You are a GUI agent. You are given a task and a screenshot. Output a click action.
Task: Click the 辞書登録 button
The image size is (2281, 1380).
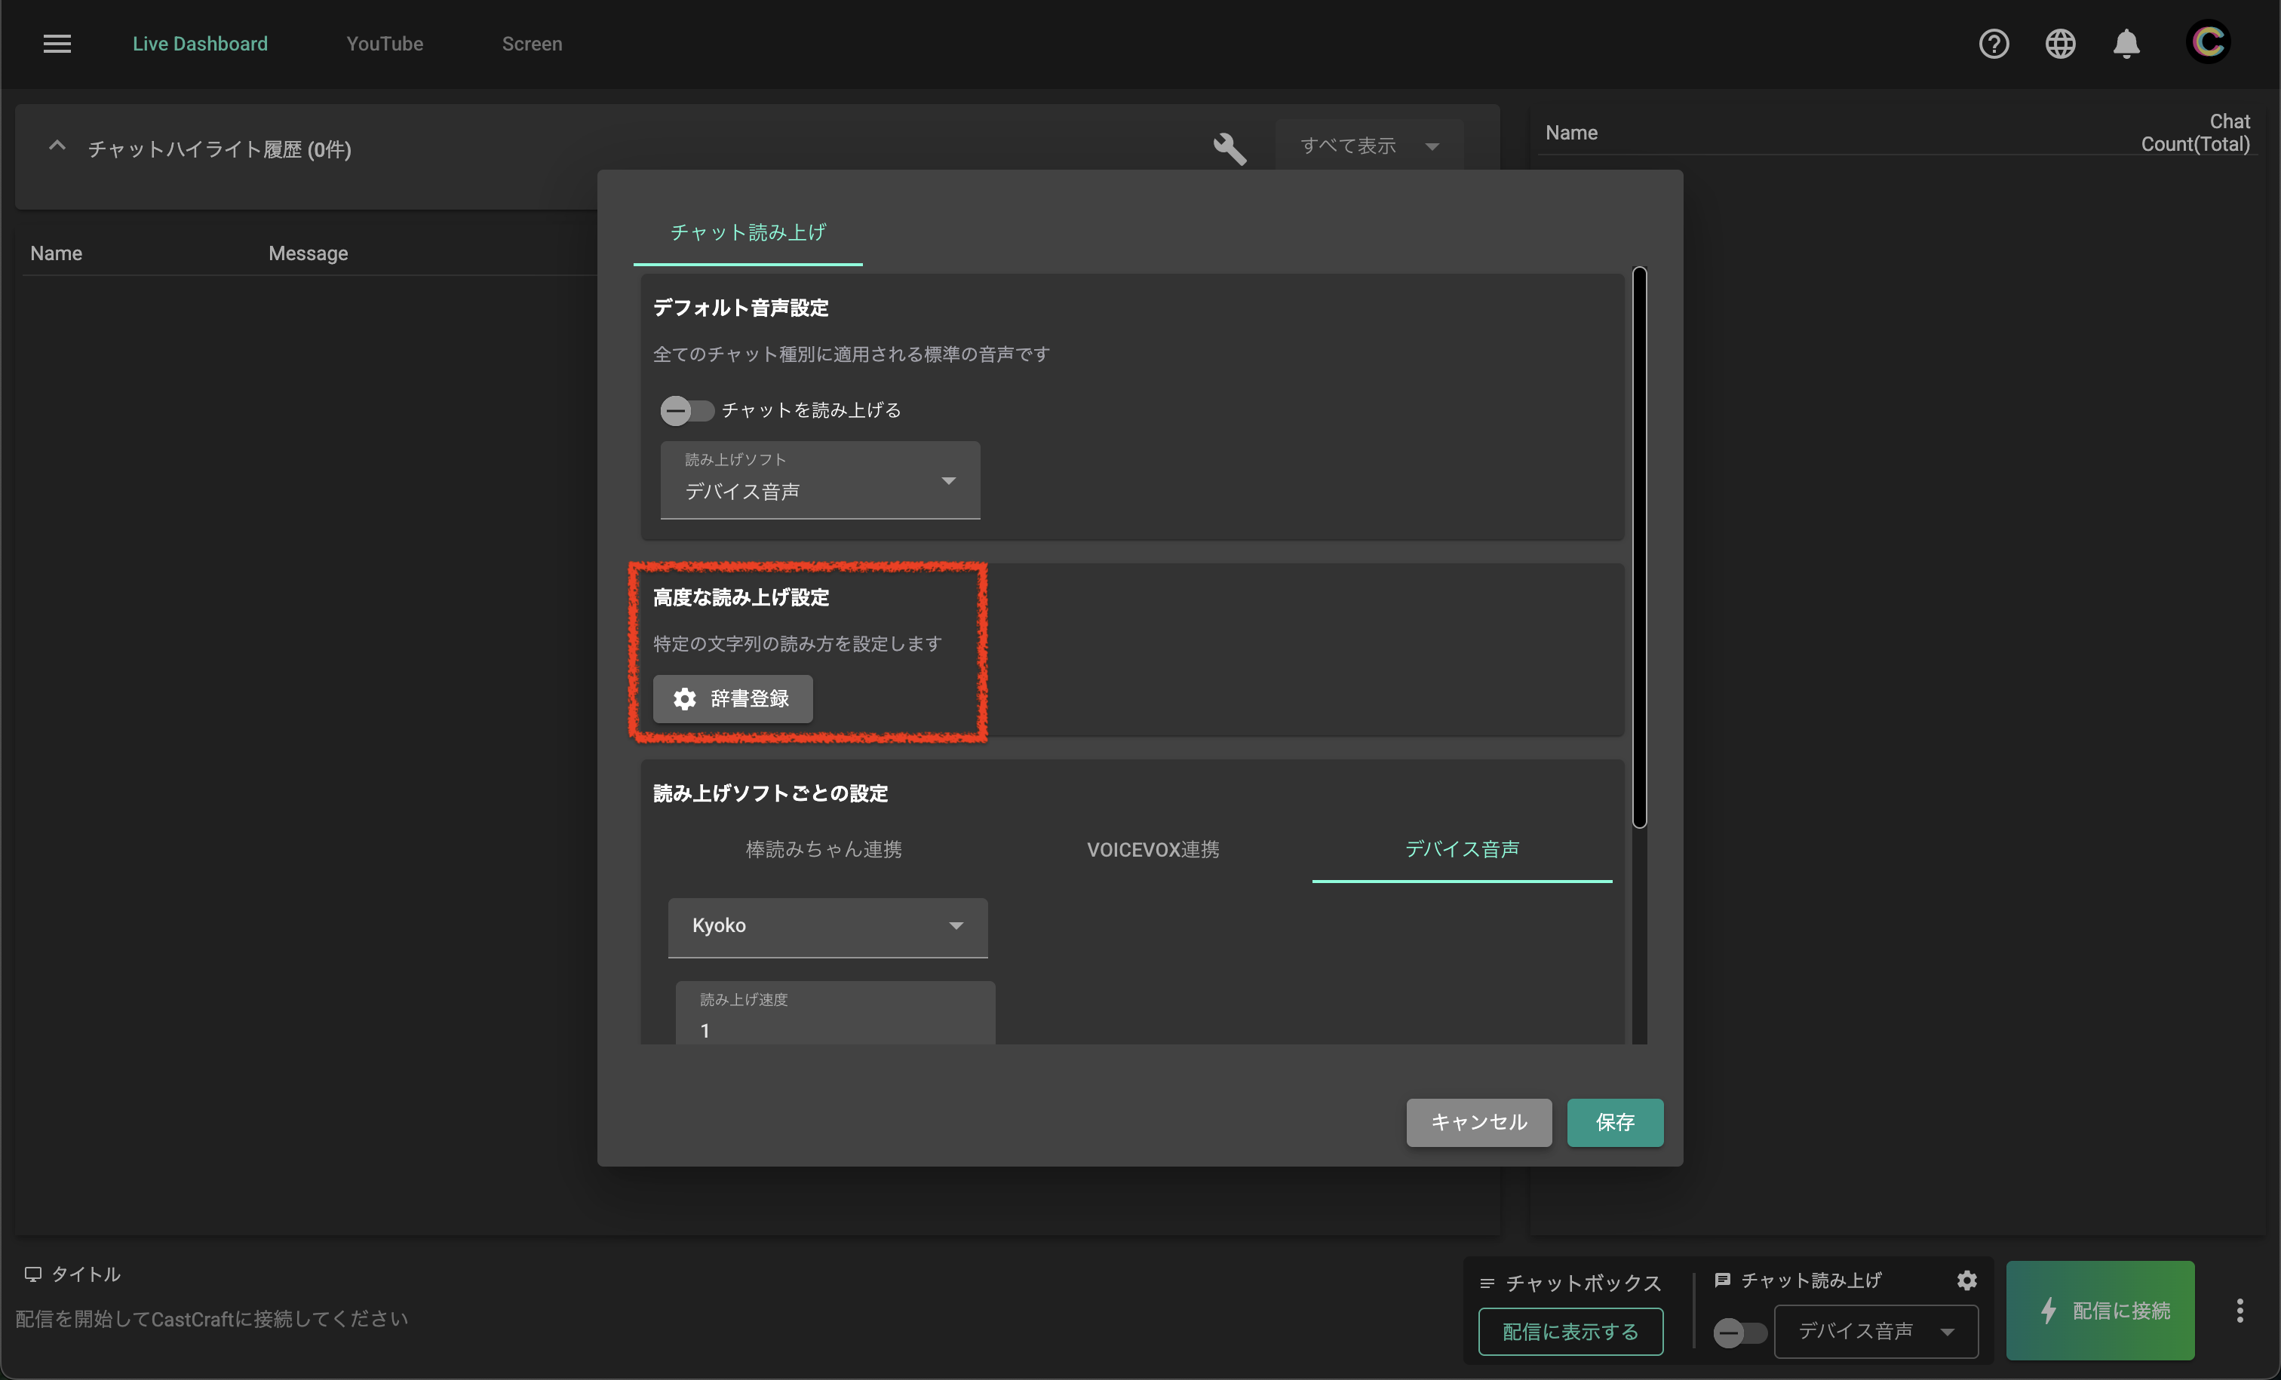[732, 699]
